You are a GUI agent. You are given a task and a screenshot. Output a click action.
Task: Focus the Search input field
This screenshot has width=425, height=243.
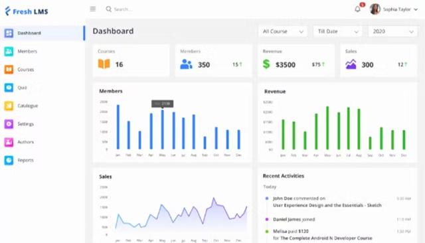click(x=123, y=9)
